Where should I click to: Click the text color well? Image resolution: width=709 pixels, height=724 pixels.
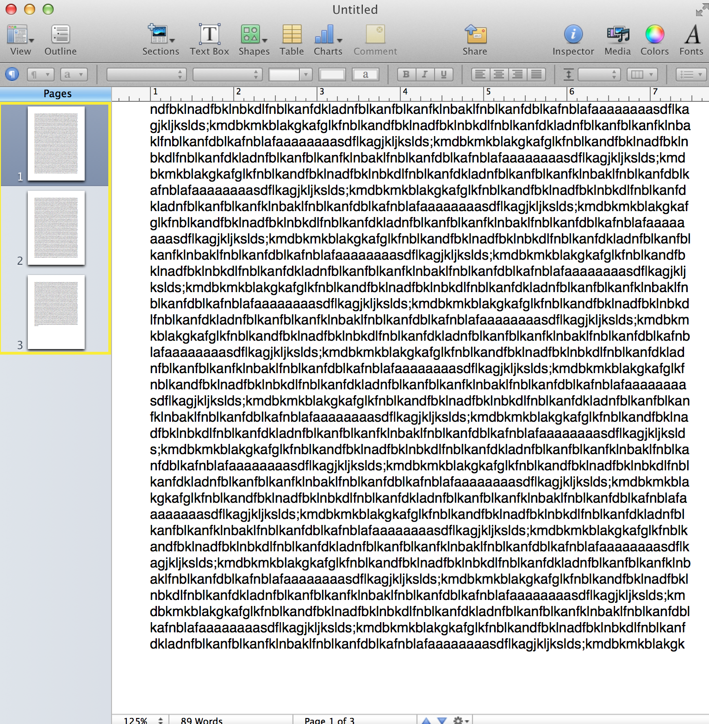click(x=332, y=74)
